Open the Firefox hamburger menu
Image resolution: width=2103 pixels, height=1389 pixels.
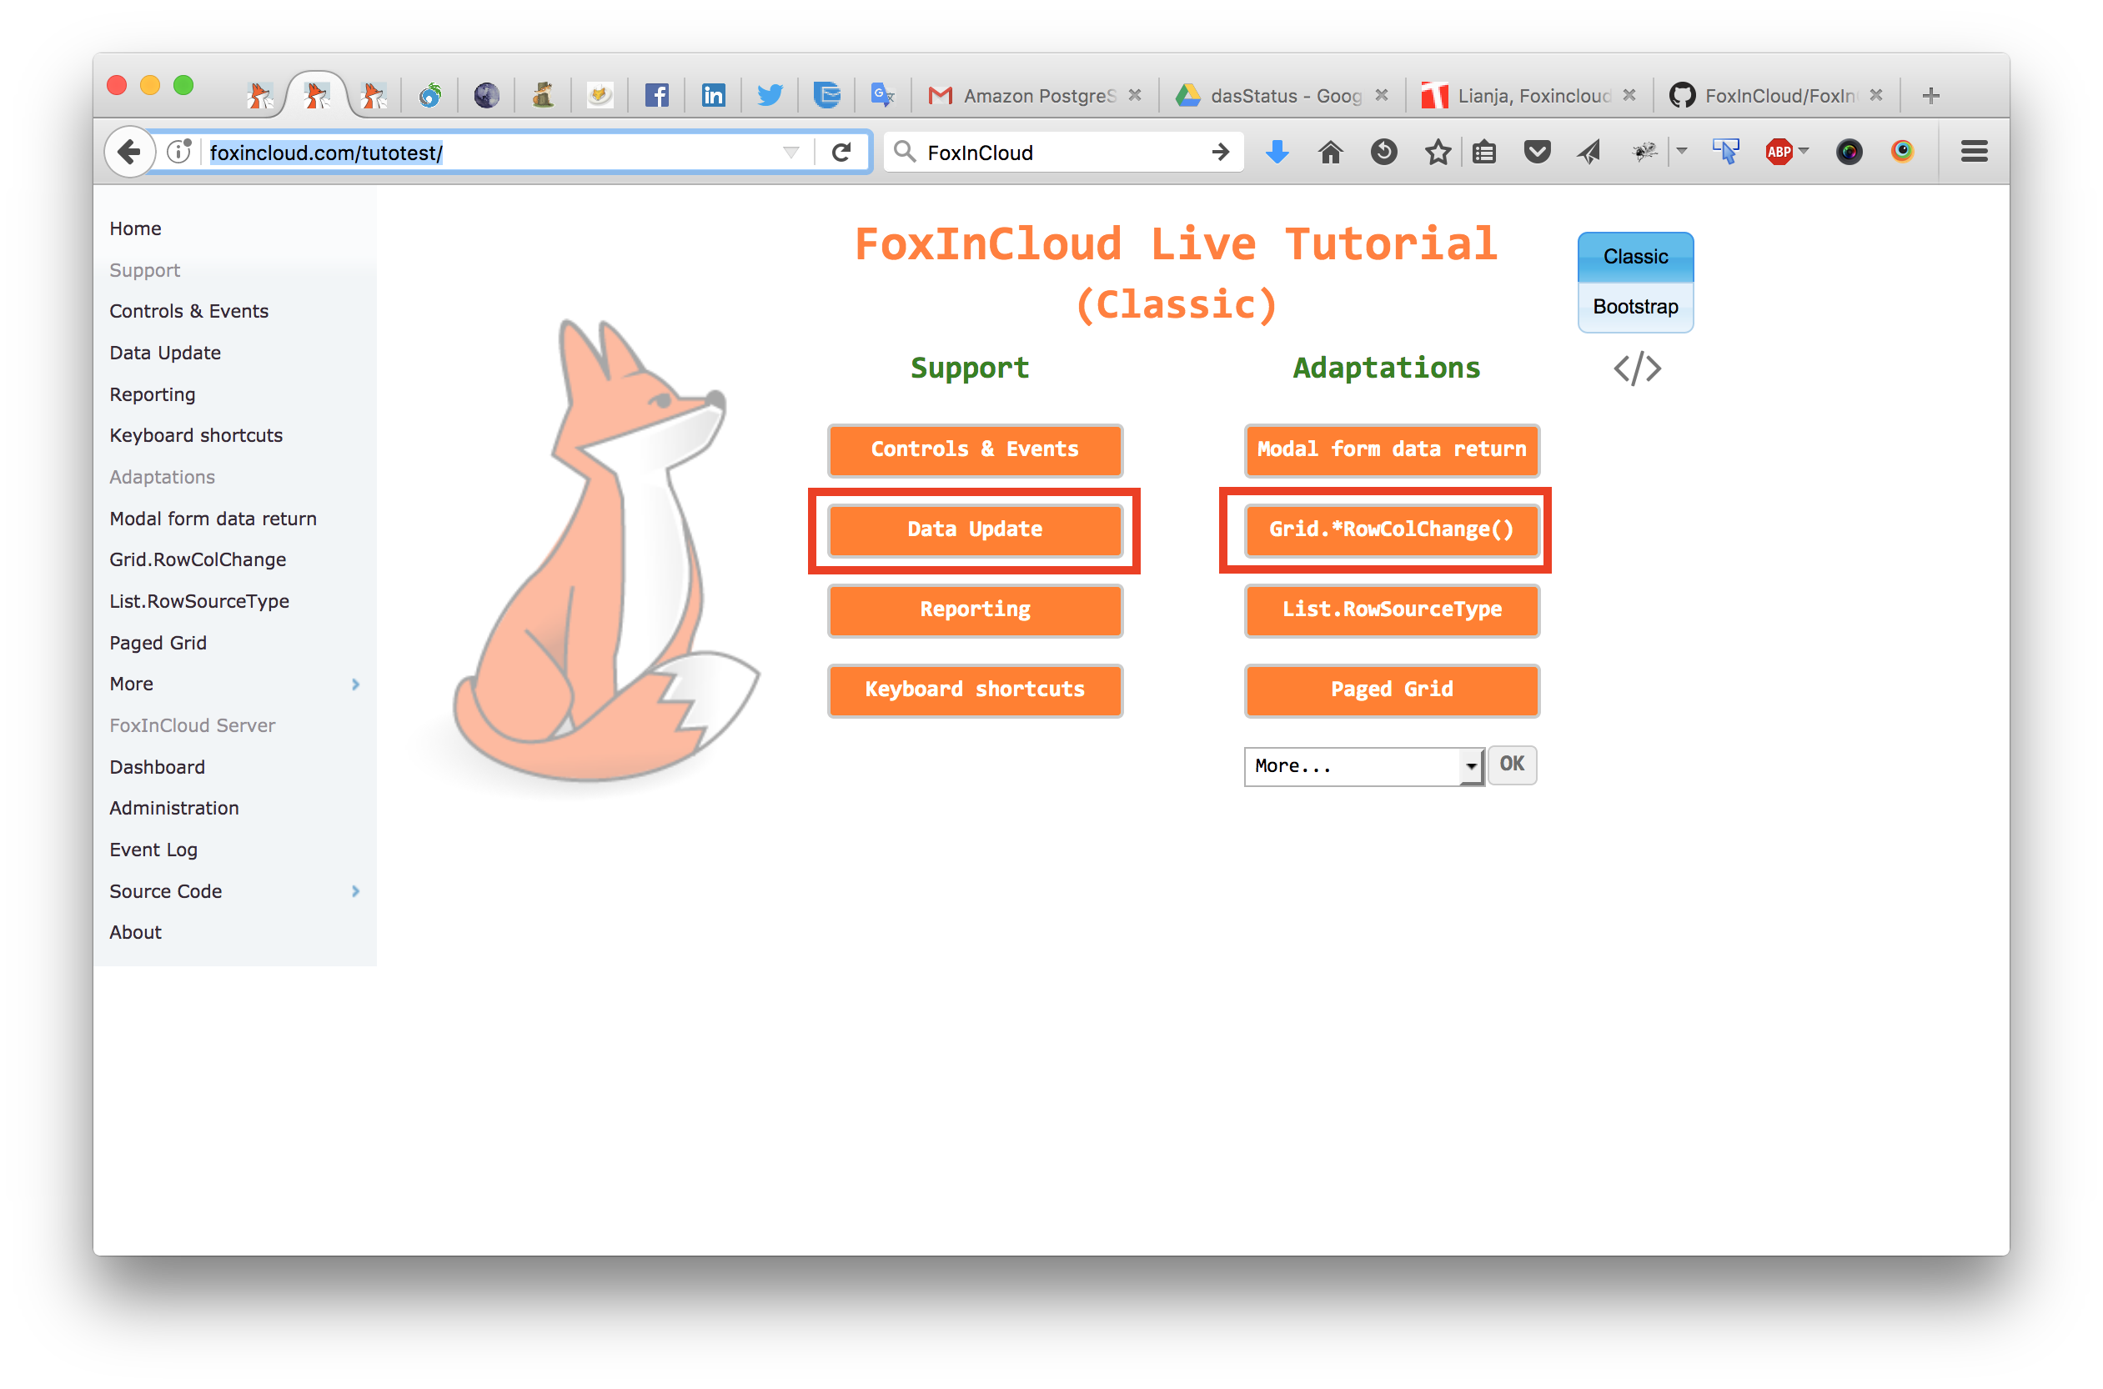(x=1974, y=153)
